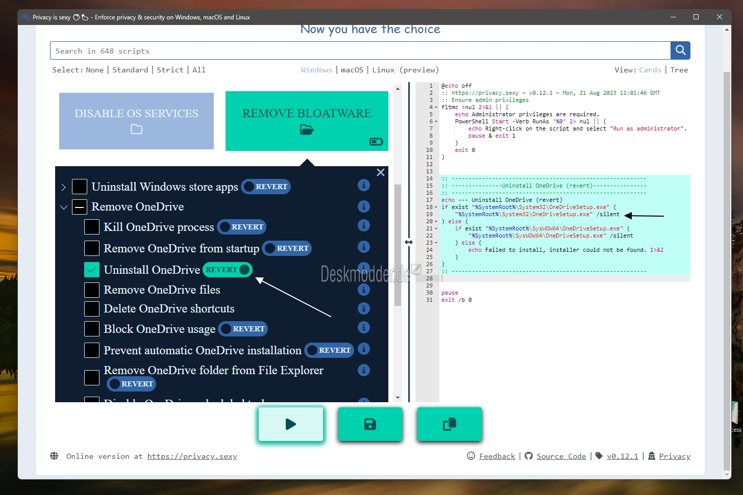
Task: Toggle Revert for Block OneDrive usage
Action: pyautogui.click(x=243, y=329)
